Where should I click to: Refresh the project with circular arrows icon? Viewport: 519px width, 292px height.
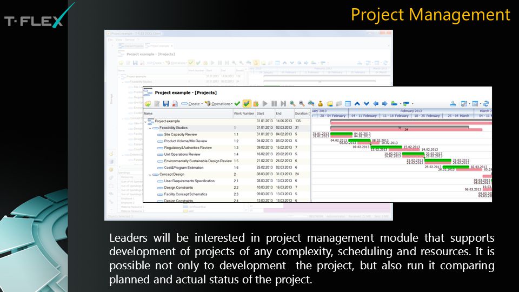click(x=486, y=104)
